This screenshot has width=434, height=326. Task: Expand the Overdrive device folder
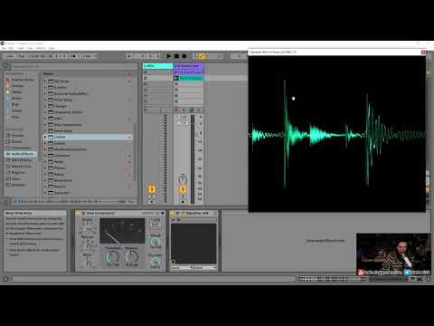pyautogui.click(x=45, y=156)
